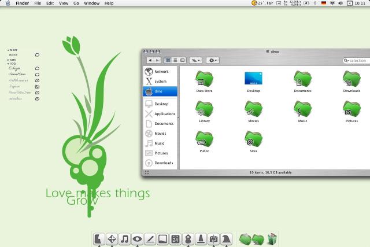Open the recycle bin Trash in Dock
The image size is (370, 247).
[x=272, y=239]
